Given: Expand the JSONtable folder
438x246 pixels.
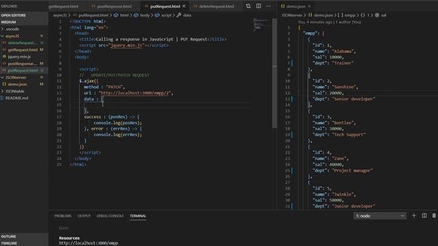Looking at the screenshot, I should click(14, 91).
